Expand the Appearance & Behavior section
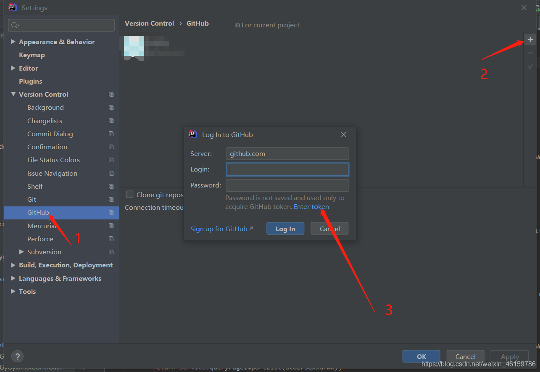This screenshot has width=540, height=372. (x=13, y=42)
